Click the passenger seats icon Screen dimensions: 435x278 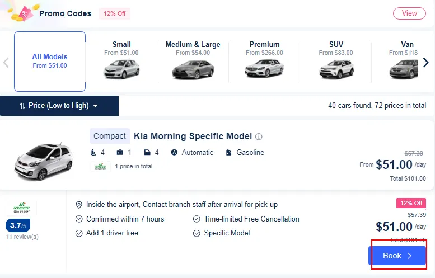(x=93, y=153)
